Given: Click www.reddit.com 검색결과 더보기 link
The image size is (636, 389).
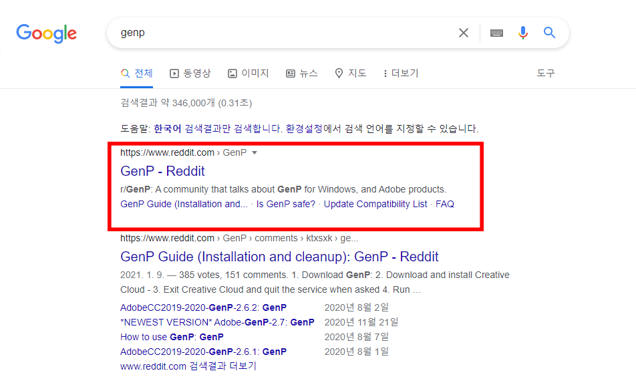Looking at the screenshot, I should pyautogui.click(x=188, y=366).
